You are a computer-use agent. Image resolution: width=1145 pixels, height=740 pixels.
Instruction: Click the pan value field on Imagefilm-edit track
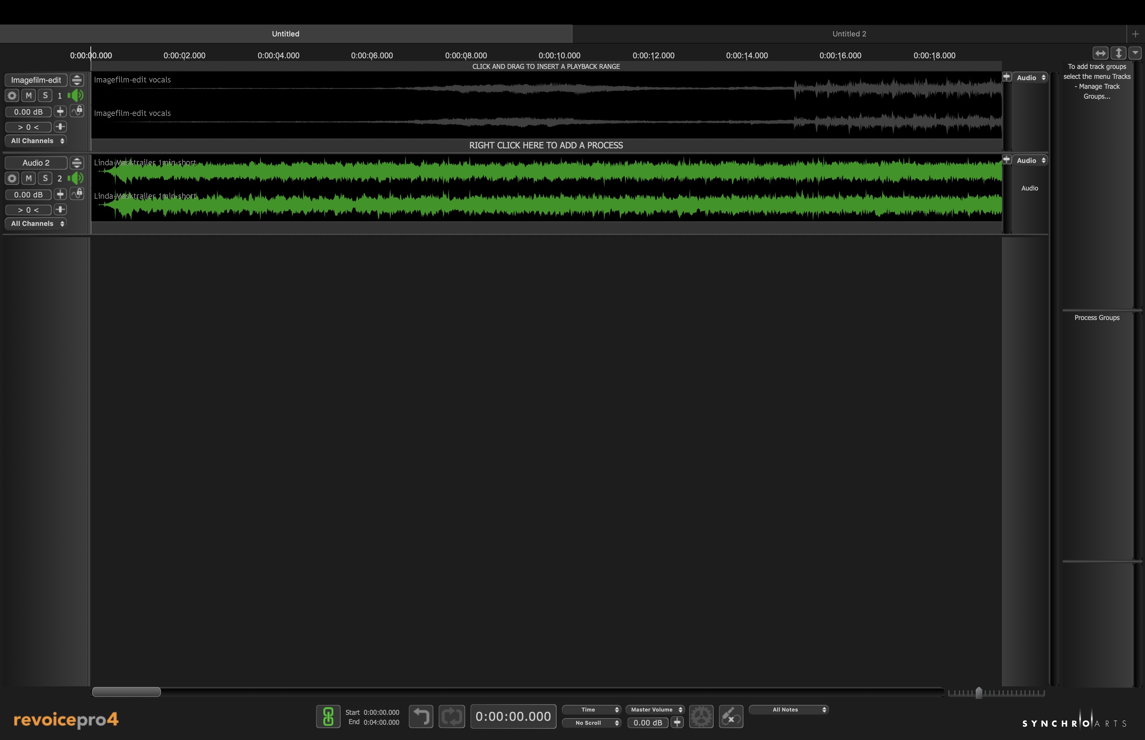point(28,127)
